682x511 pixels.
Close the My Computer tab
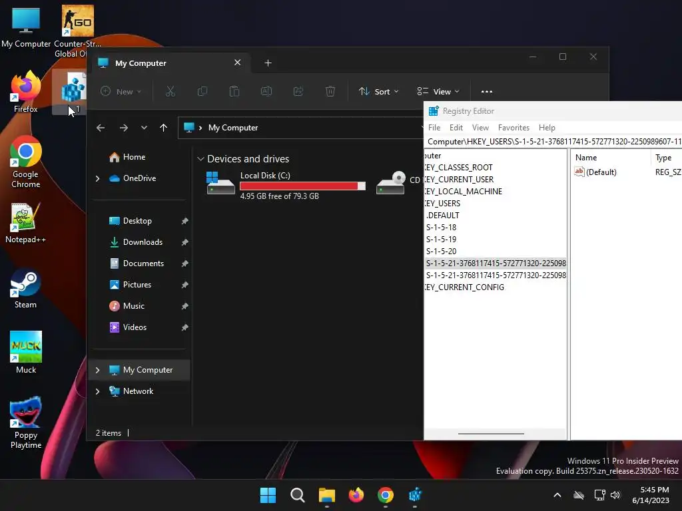tap(238, 63)
